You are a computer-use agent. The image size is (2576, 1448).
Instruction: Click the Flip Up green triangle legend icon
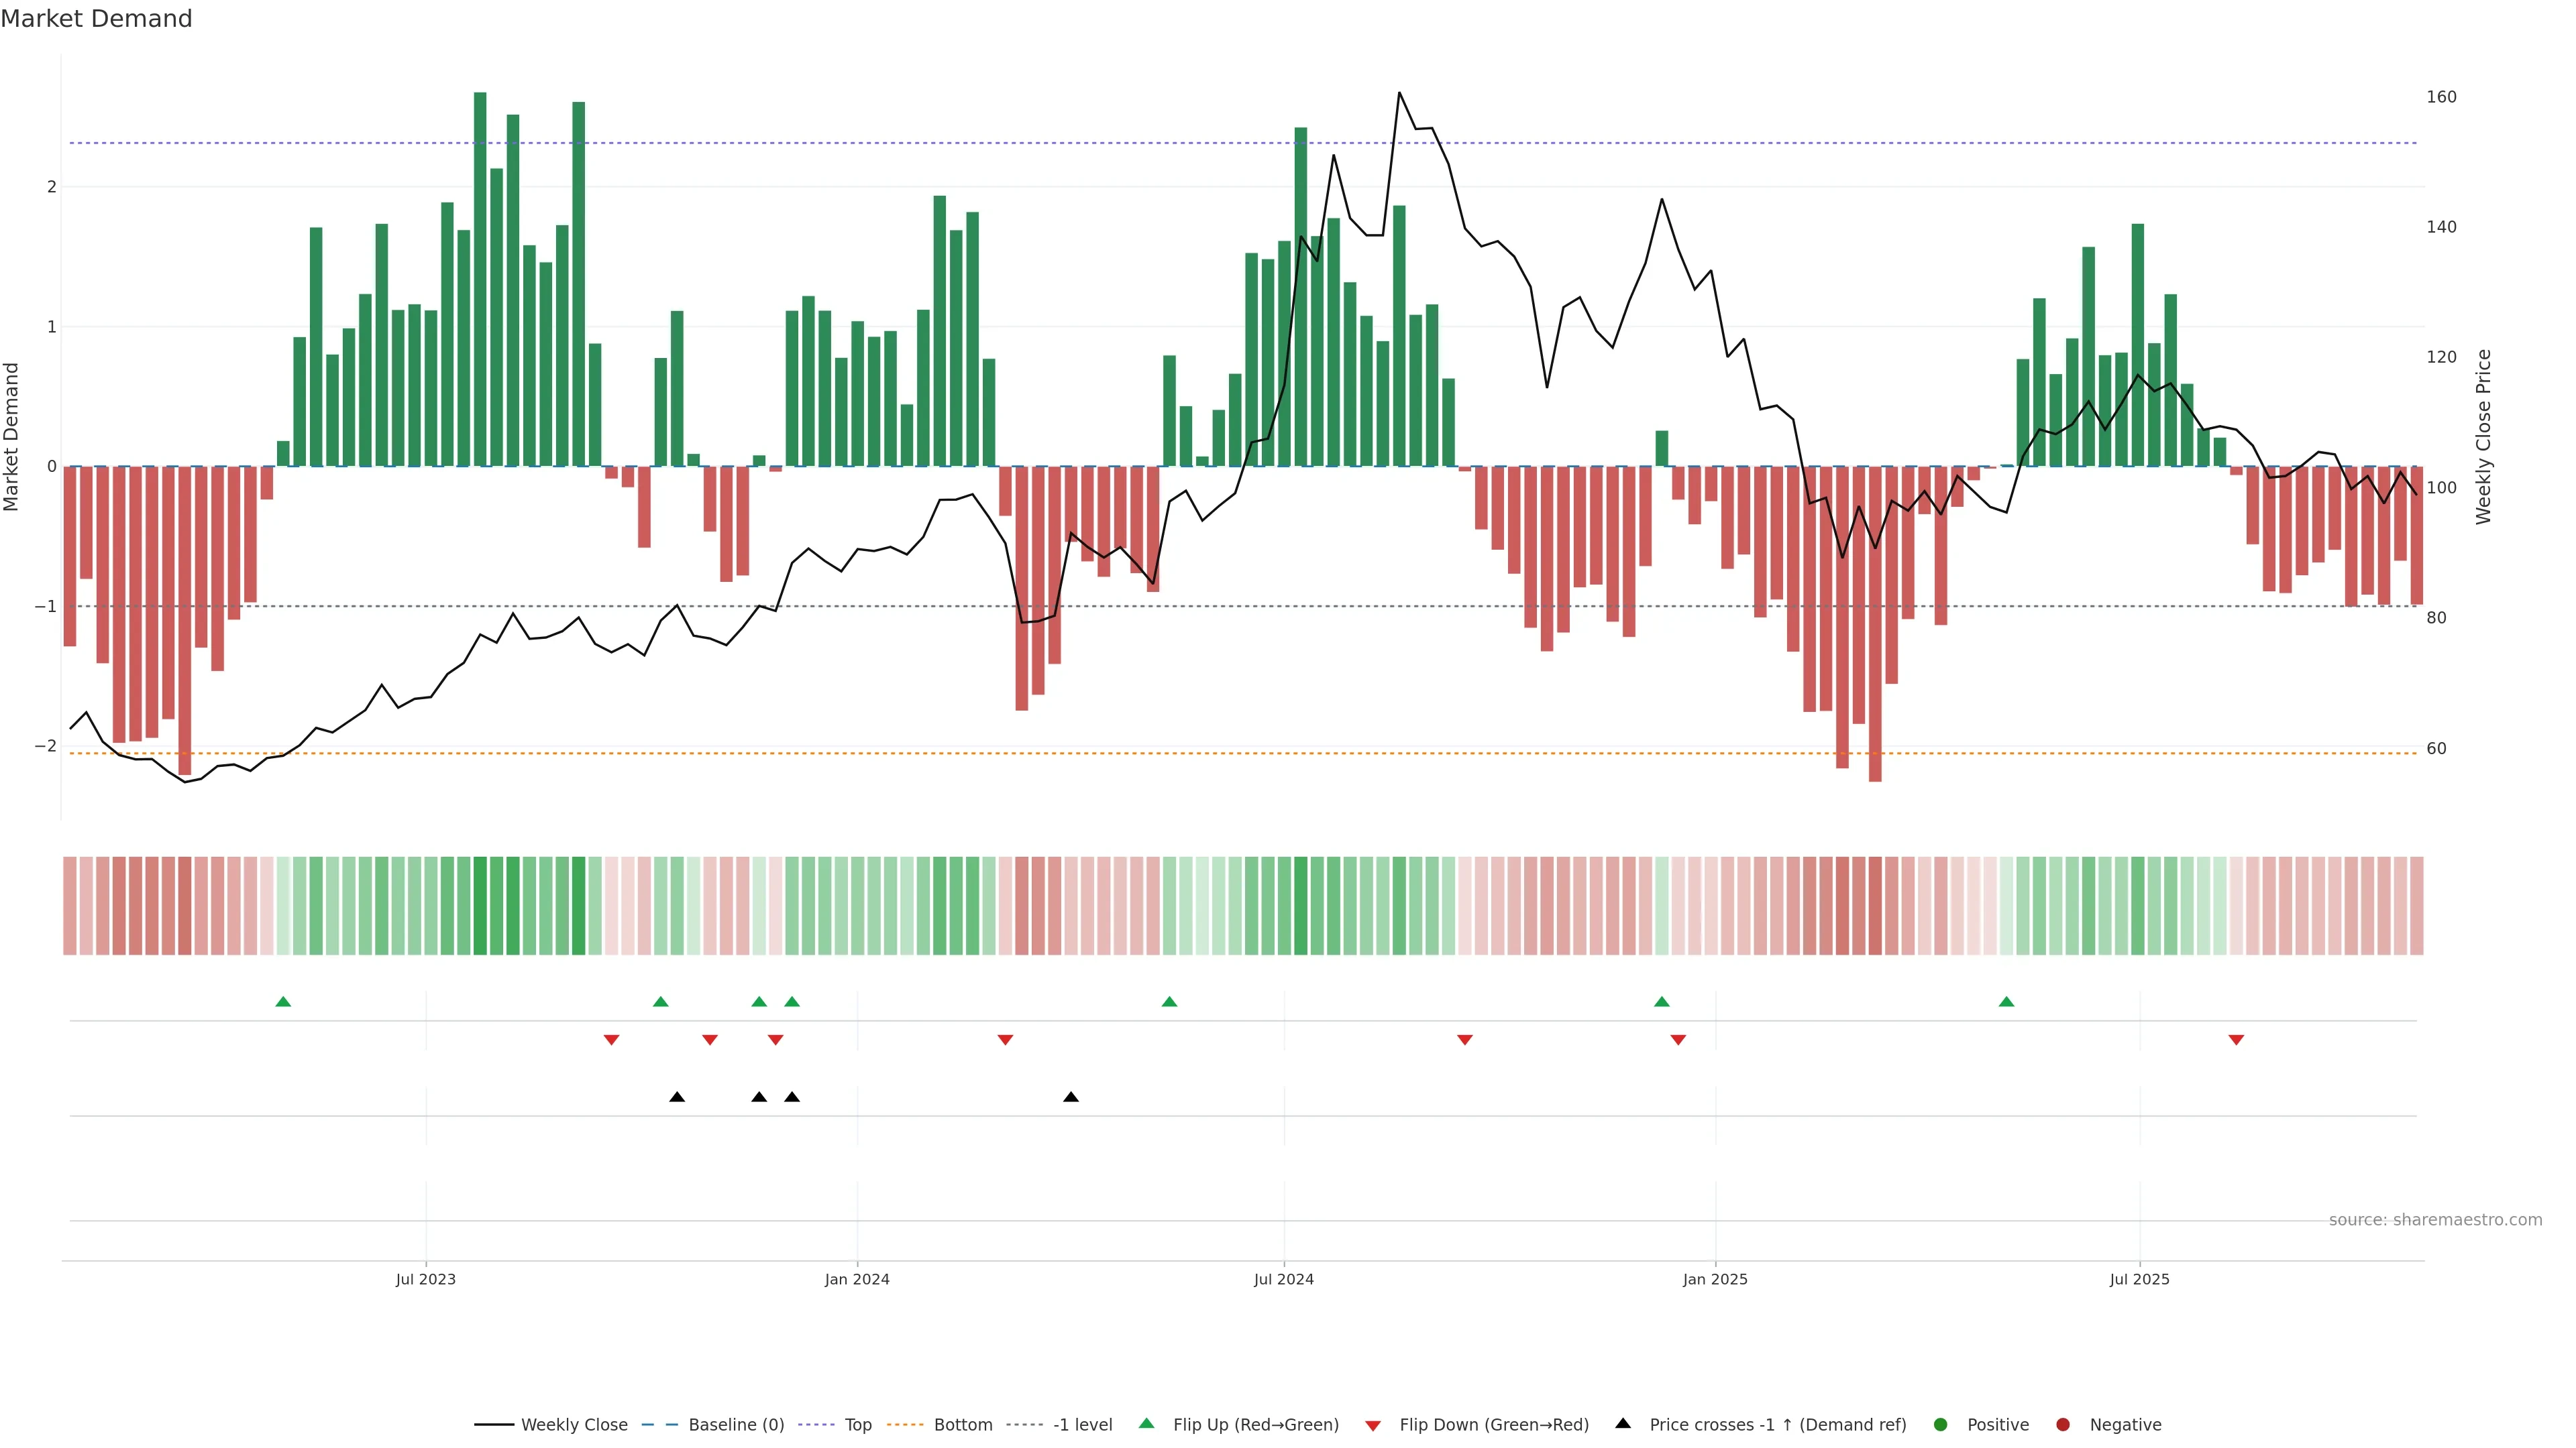pos(1147,1423)
